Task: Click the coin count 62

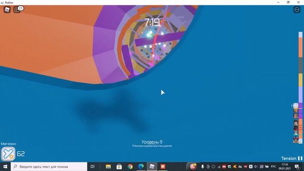Action: tap(21, 154)
